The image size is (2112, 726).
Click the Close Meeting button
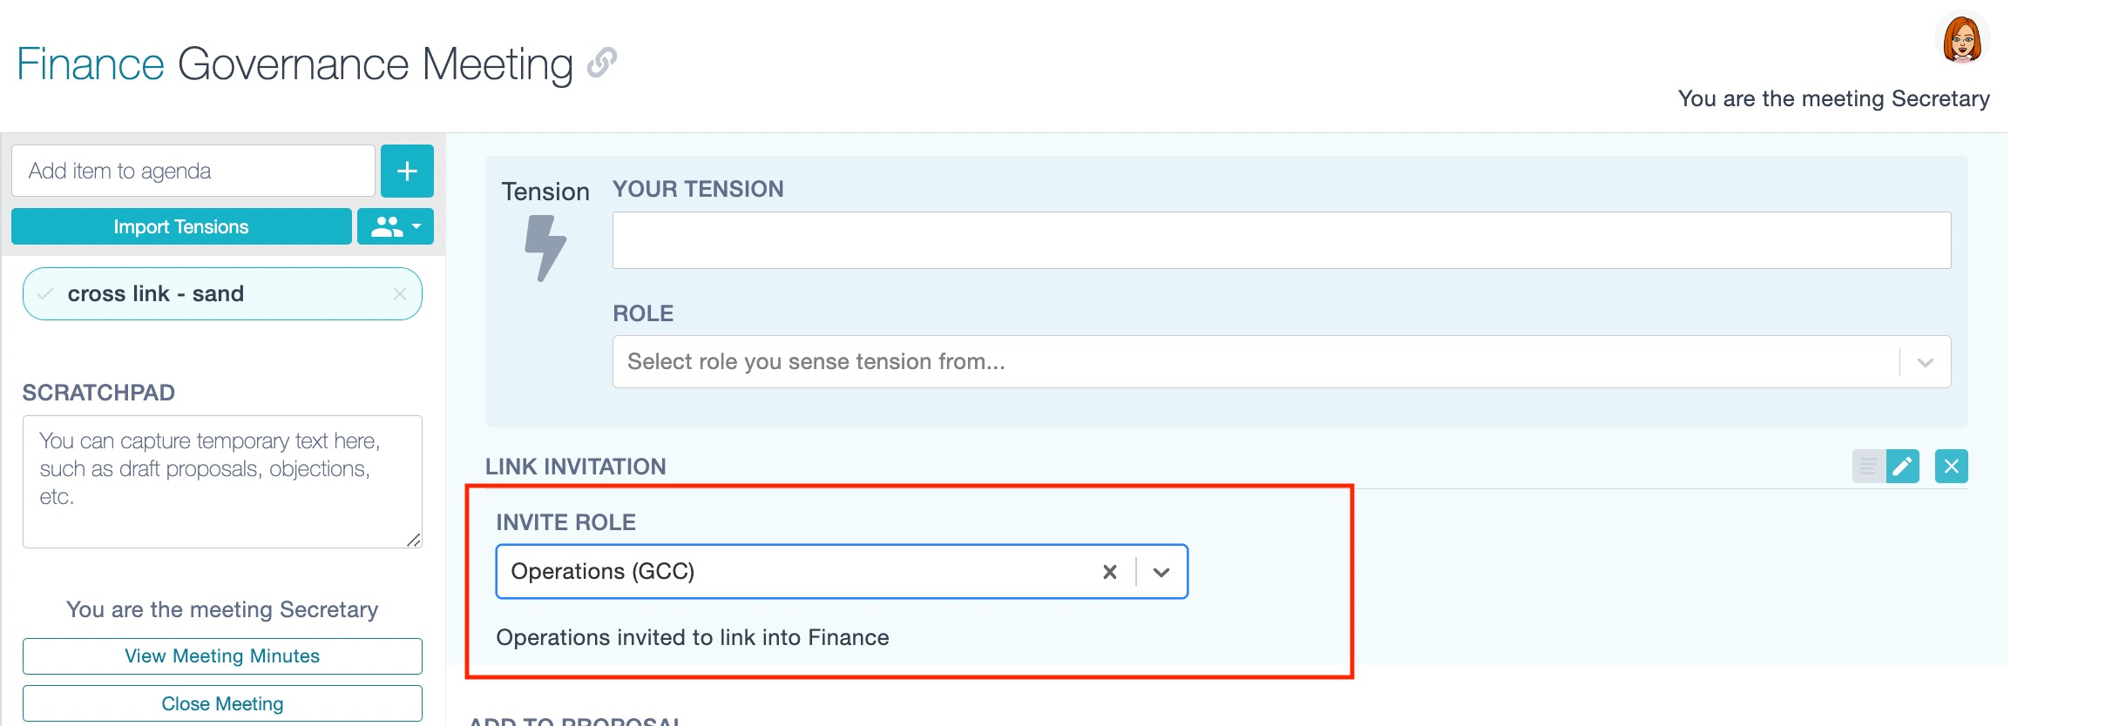click(x=222, y=703)
